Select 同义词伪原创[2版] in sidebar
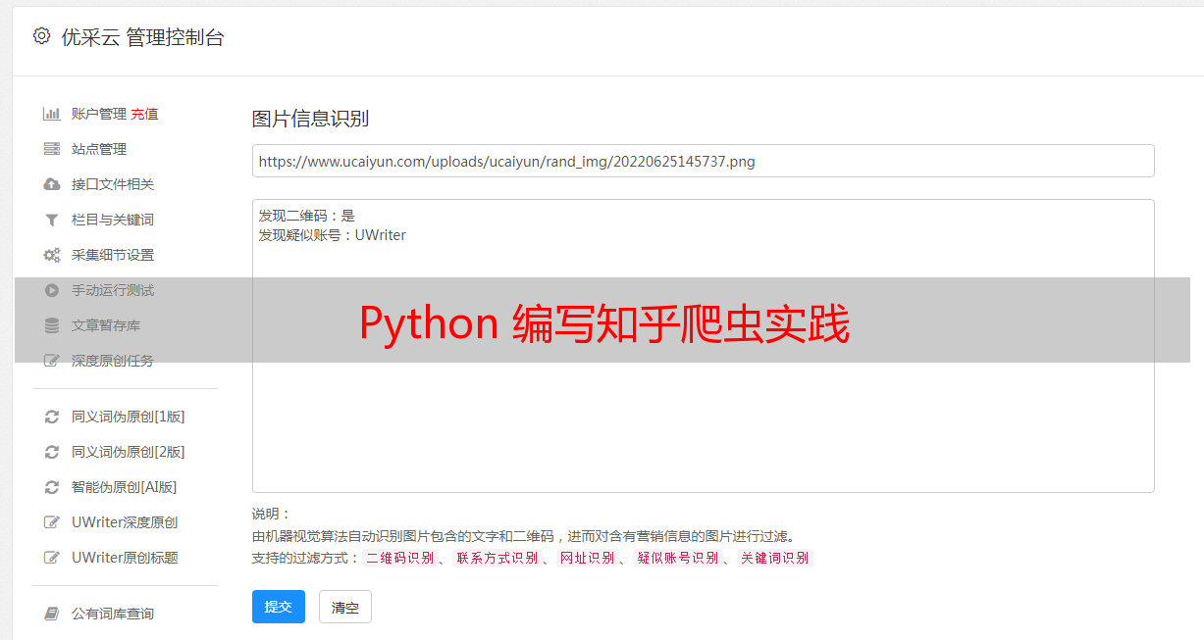Viewport: 1204px width, 640px height. pyautogui.click(x=129, y=452)
